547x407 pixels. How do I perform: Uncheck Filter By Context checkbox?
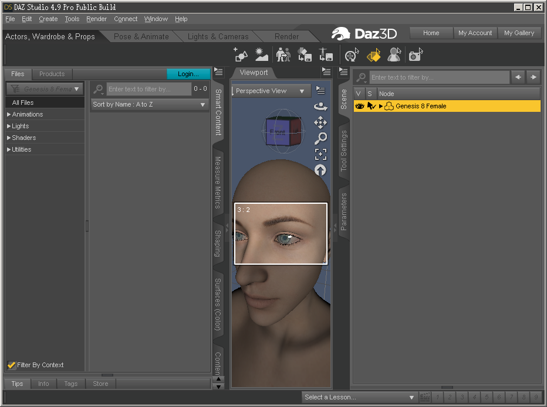click(11, 365)
